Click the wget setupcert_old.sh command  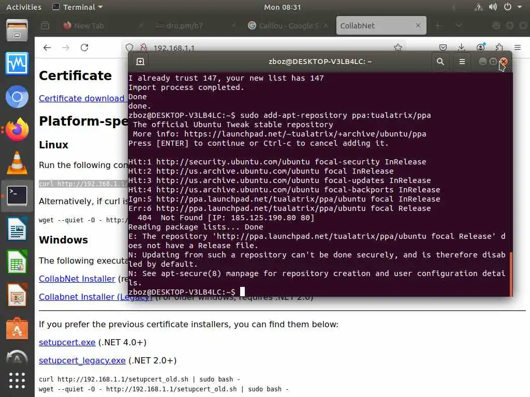[164, 389]
